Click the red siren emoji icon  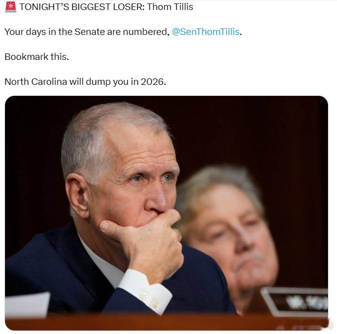coord(10,7)
